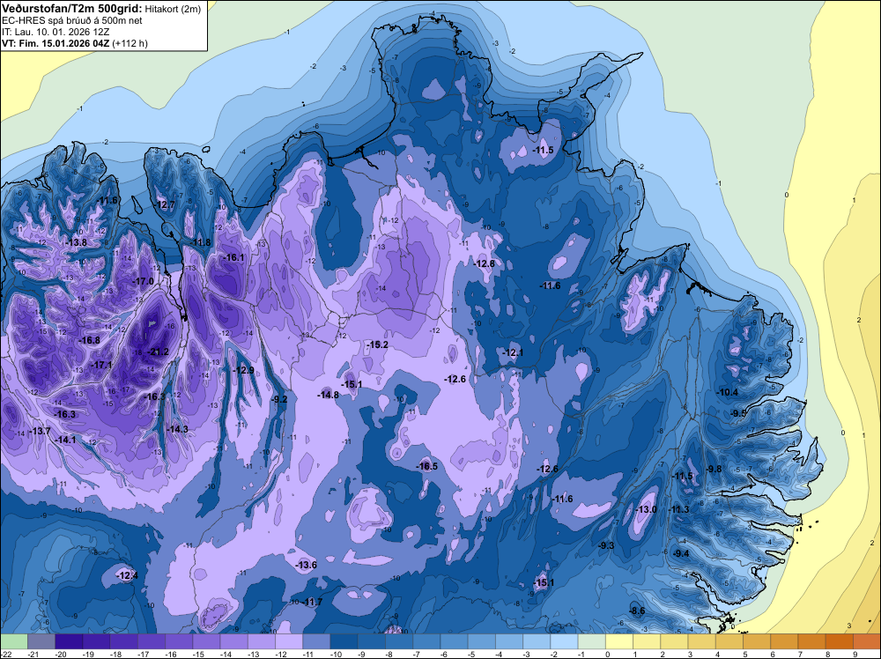Image resolution: width=881 pixels, height=659 pixels.
Task: Click the -9.3 temperature label
Action: tap(606, 545)
